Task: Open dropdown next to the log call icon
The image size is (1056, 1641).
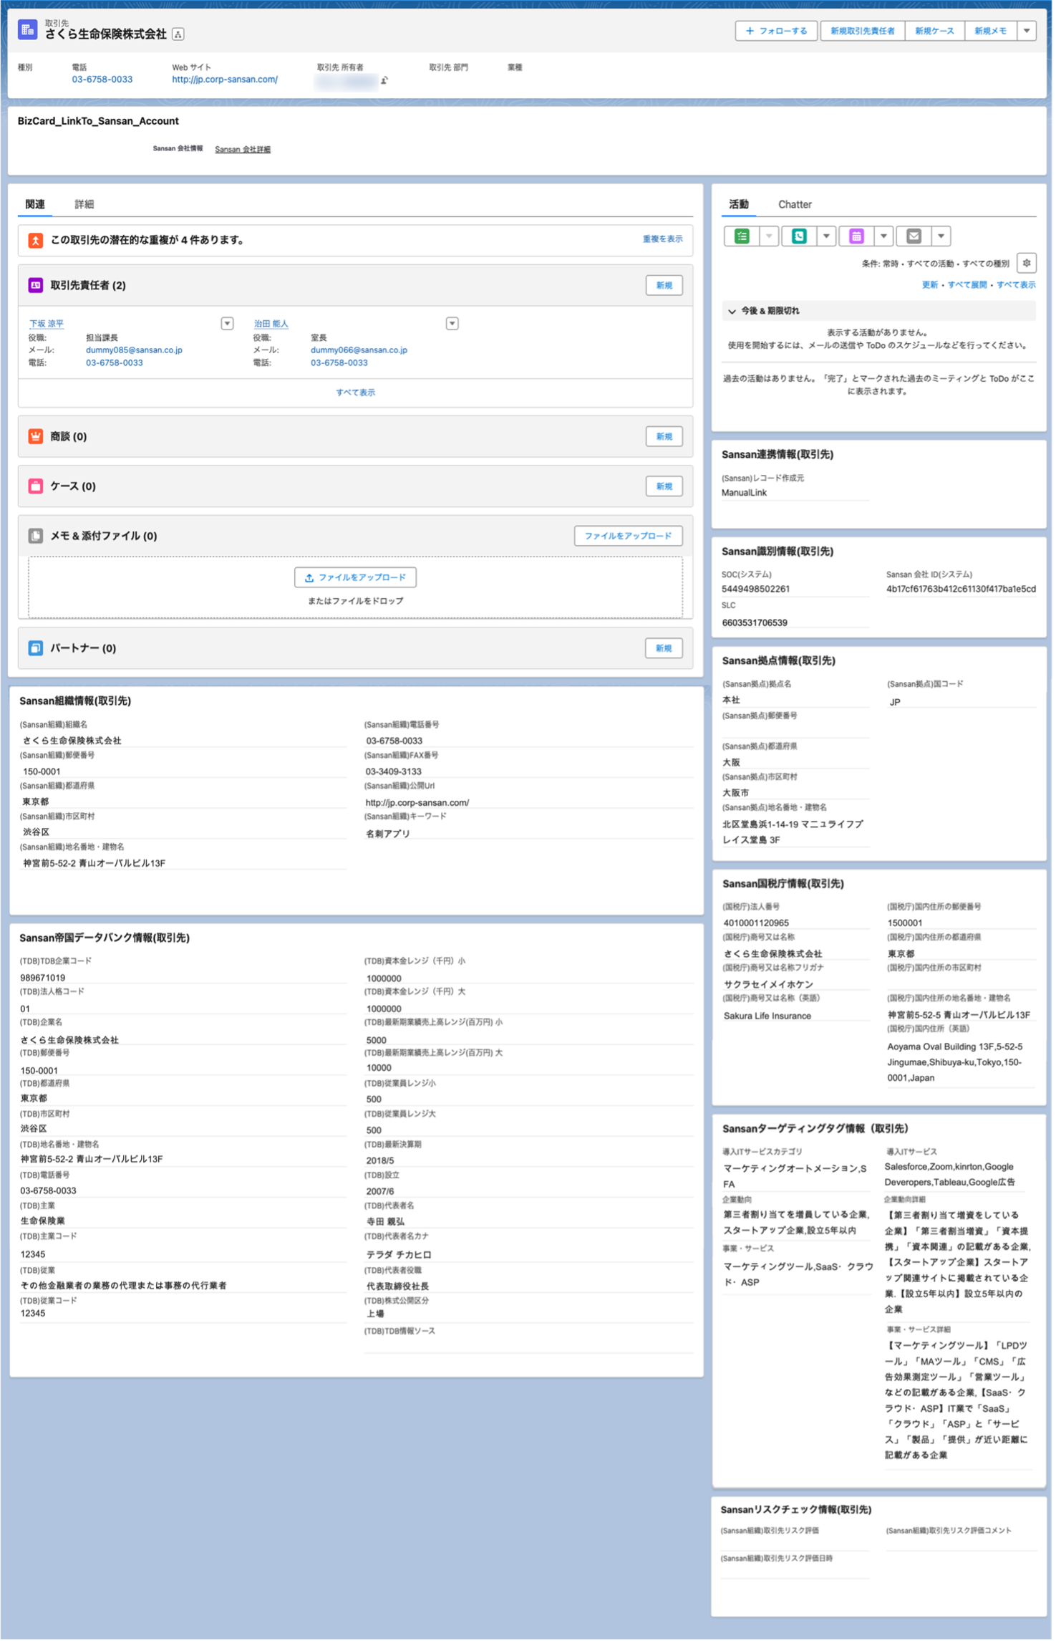Action: 826,236
